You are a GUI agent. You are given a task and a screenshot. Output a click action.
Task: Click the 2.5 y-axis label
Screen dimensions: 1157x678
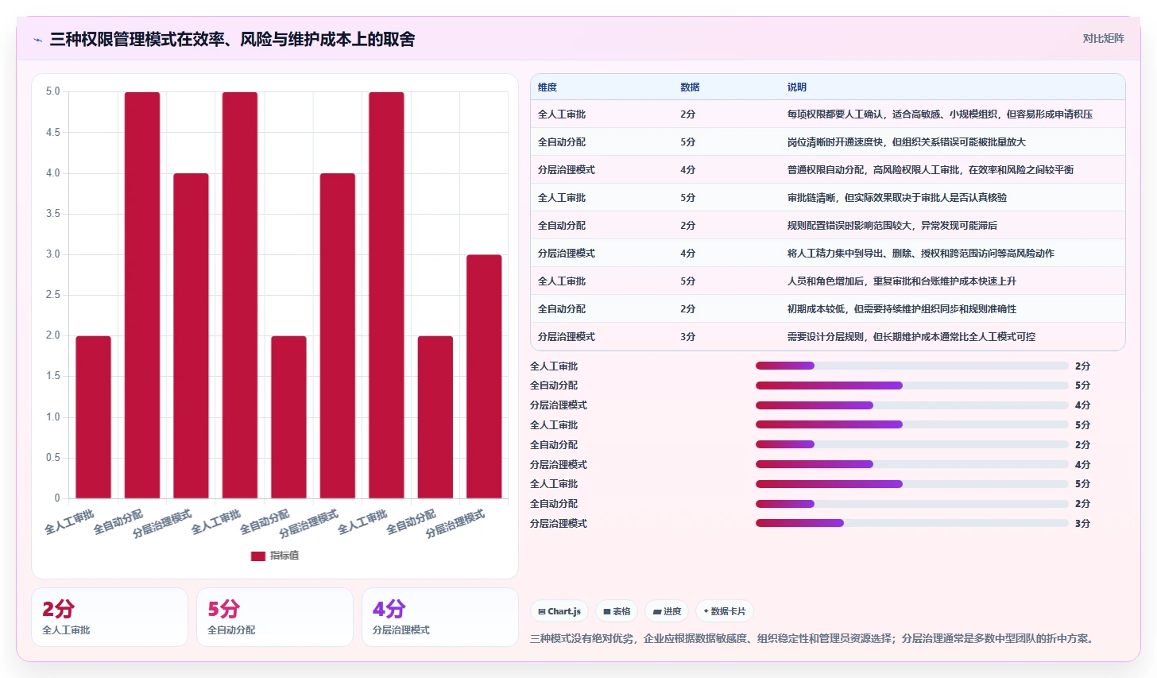pos(52,295)
